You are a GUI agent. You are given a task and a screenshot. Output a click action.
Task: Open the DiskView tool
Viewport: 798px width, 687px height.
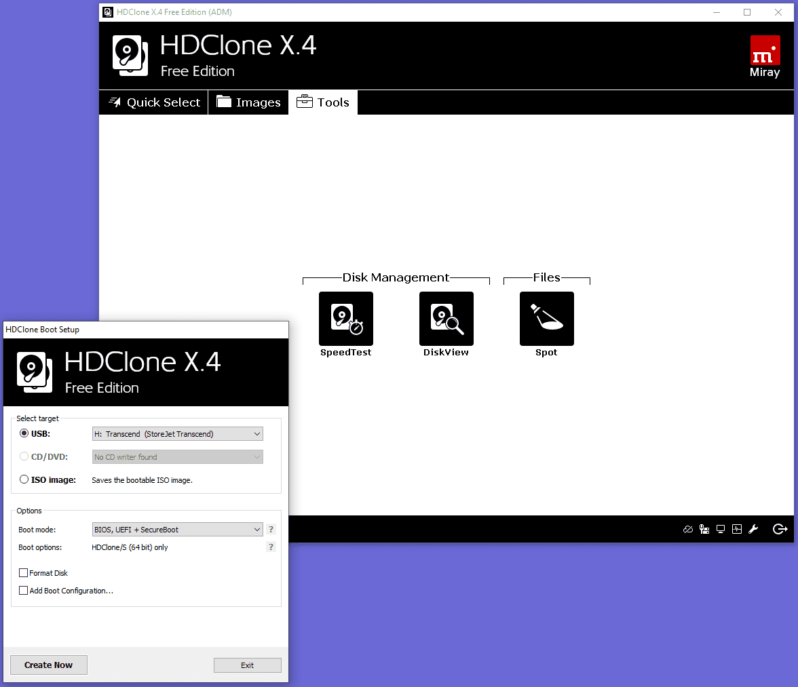[x=446, y=319]
